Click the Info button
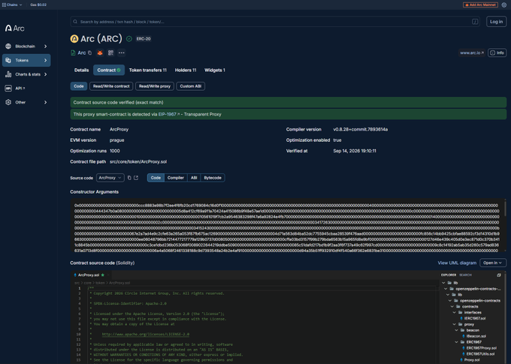 tap(497, 53)
